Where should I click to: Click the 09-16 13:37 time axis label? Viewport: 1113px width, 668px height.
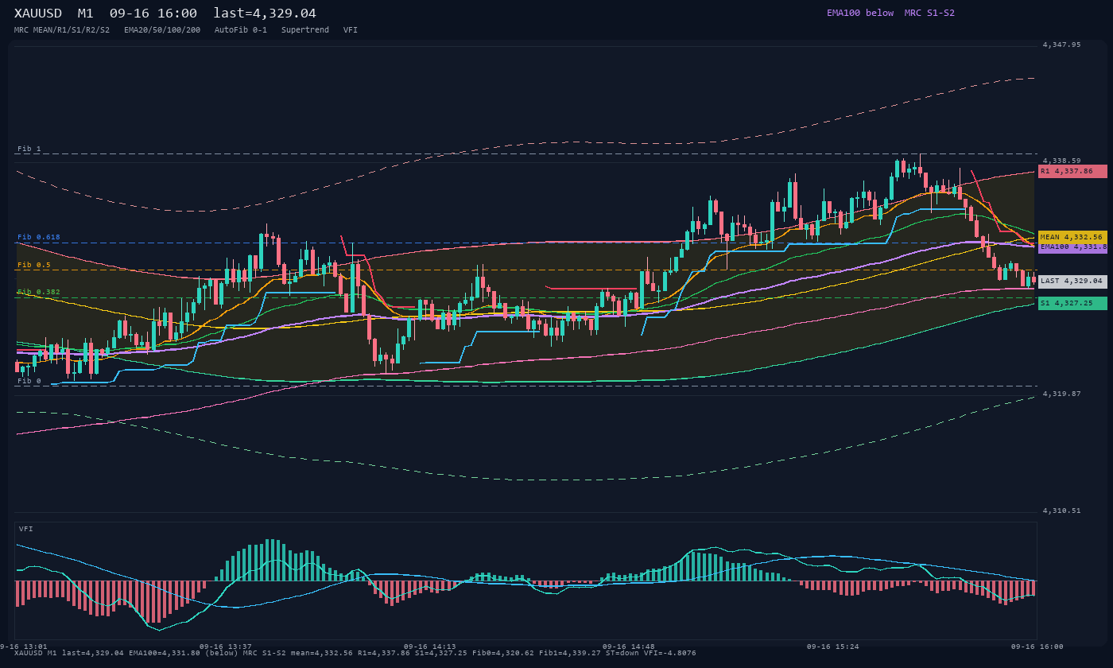(x=226, y=647)
